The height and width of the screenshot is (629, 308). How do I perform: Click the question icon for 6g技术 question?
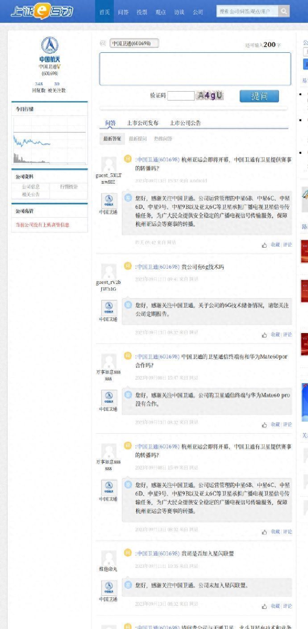[128, 266]
